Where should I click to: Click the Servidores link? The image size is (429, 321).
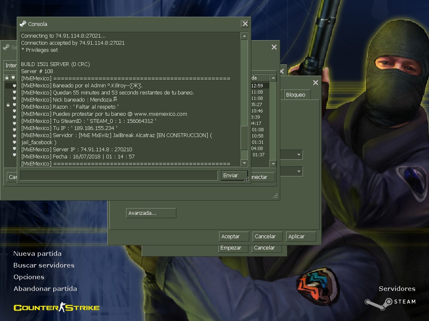(397, 289)
